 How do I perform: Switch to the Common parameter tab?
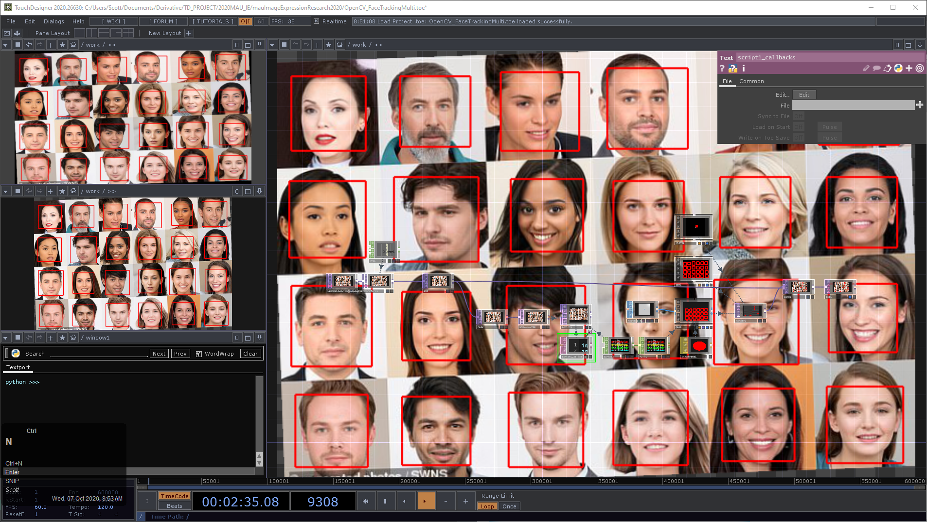751,81
